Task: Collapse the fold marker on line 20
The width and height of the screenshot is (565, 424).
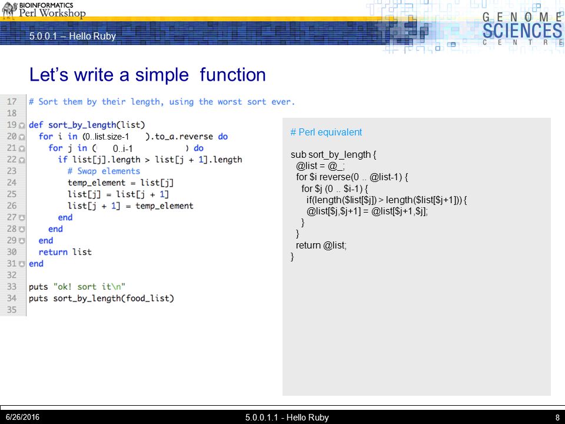Action: 22,137
